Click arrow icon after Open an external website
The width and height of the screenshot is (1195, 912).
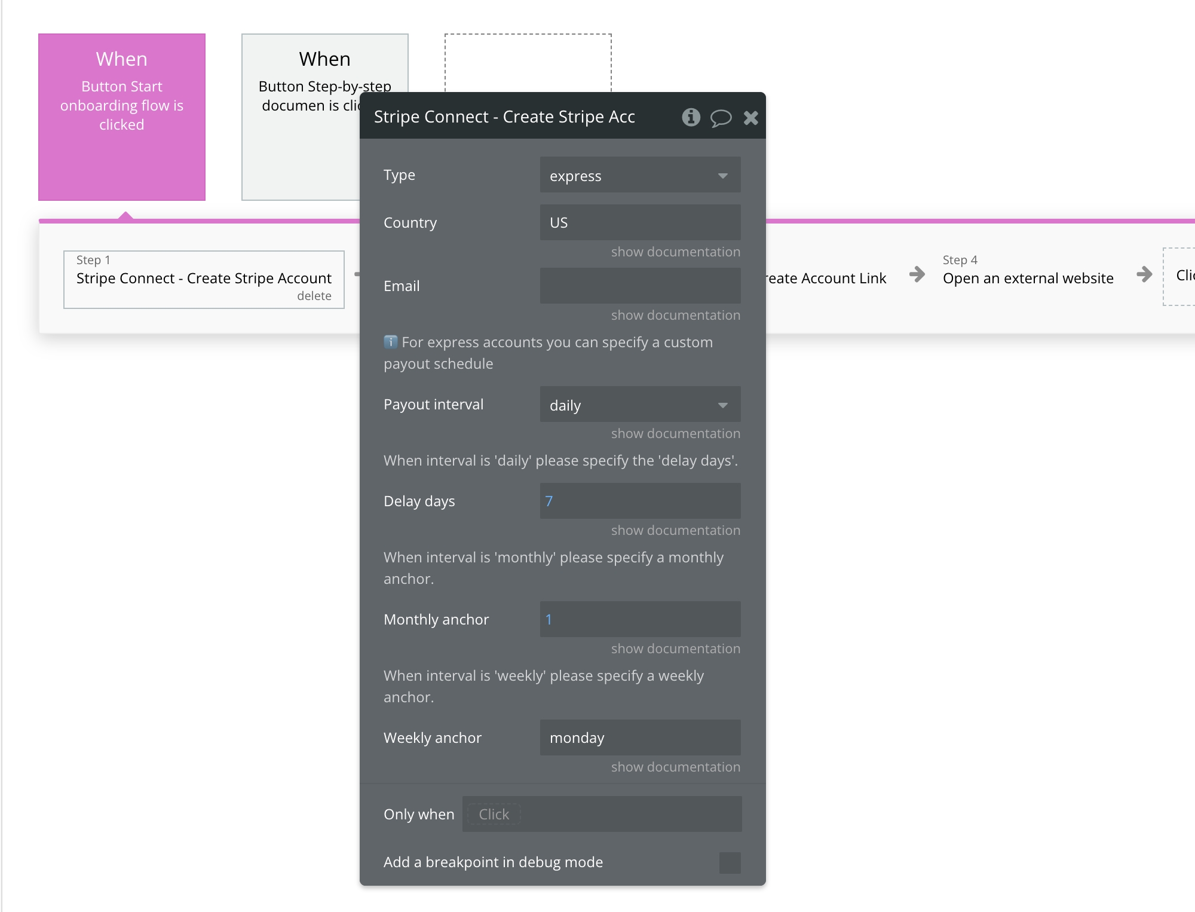(x=1144, y=275)
